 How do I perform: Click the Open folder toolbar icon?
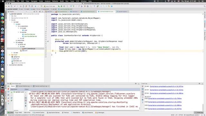pyautogui.click(x=6, y=6)
